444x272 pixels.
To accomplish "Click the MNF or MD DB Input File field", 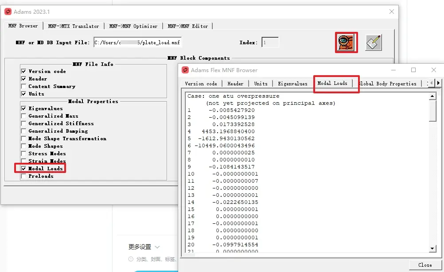I will tap(137, 42).
